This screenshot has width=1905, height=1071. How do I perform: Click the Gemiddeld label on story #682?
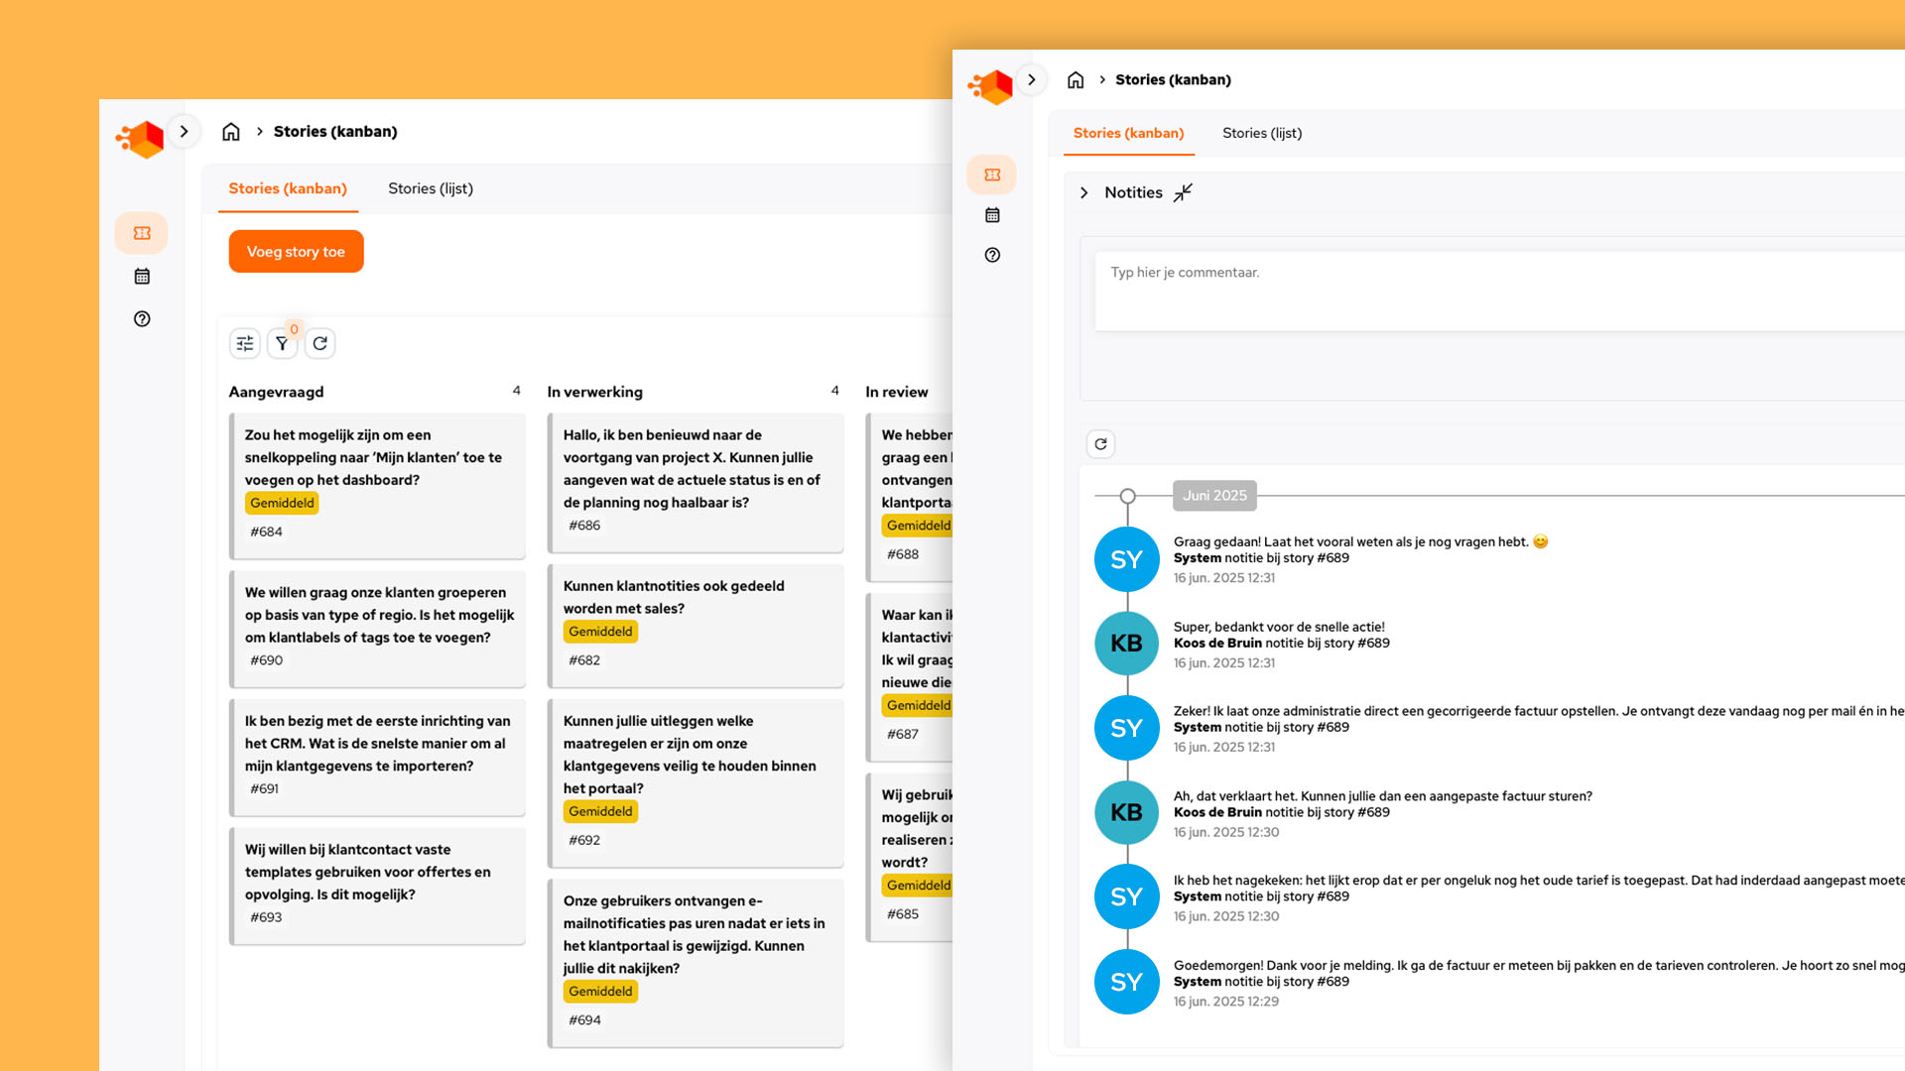(x=600, y=632)
